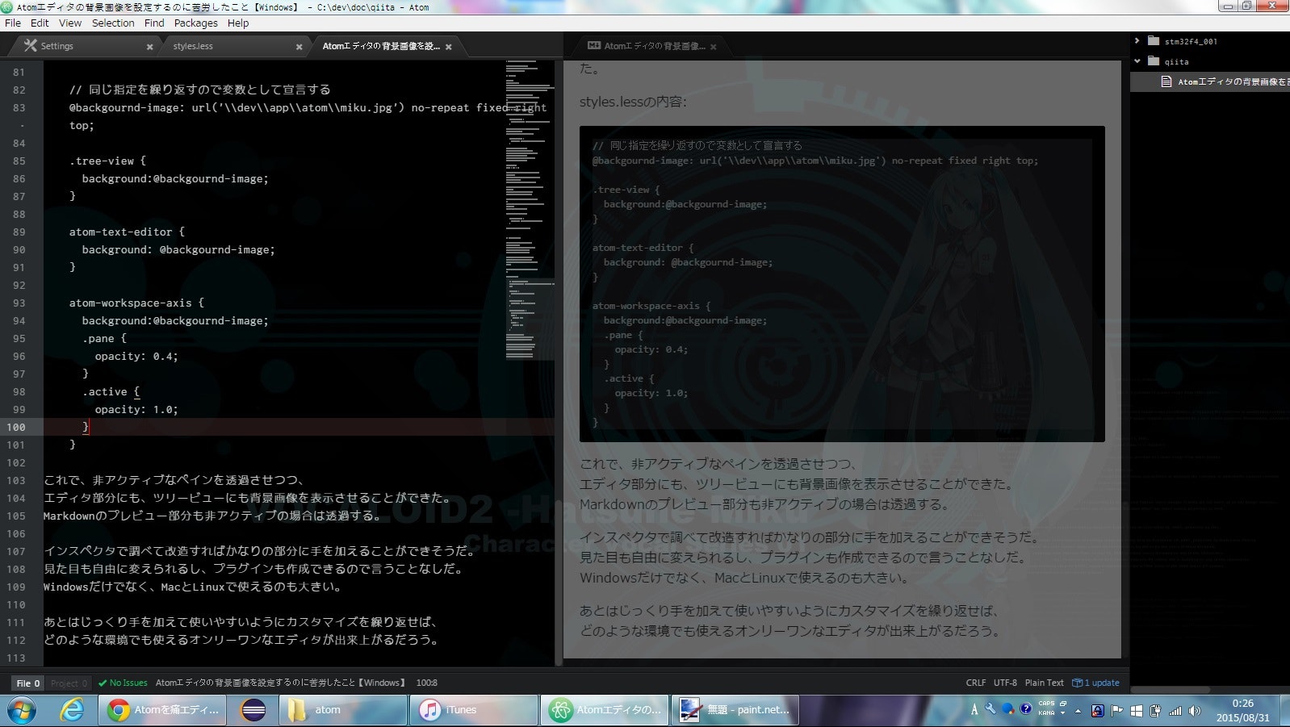The height and width of the screenshot is (727, 1290).
Task: Change line ending CRLF selector
Action: (x=976, y=683)
